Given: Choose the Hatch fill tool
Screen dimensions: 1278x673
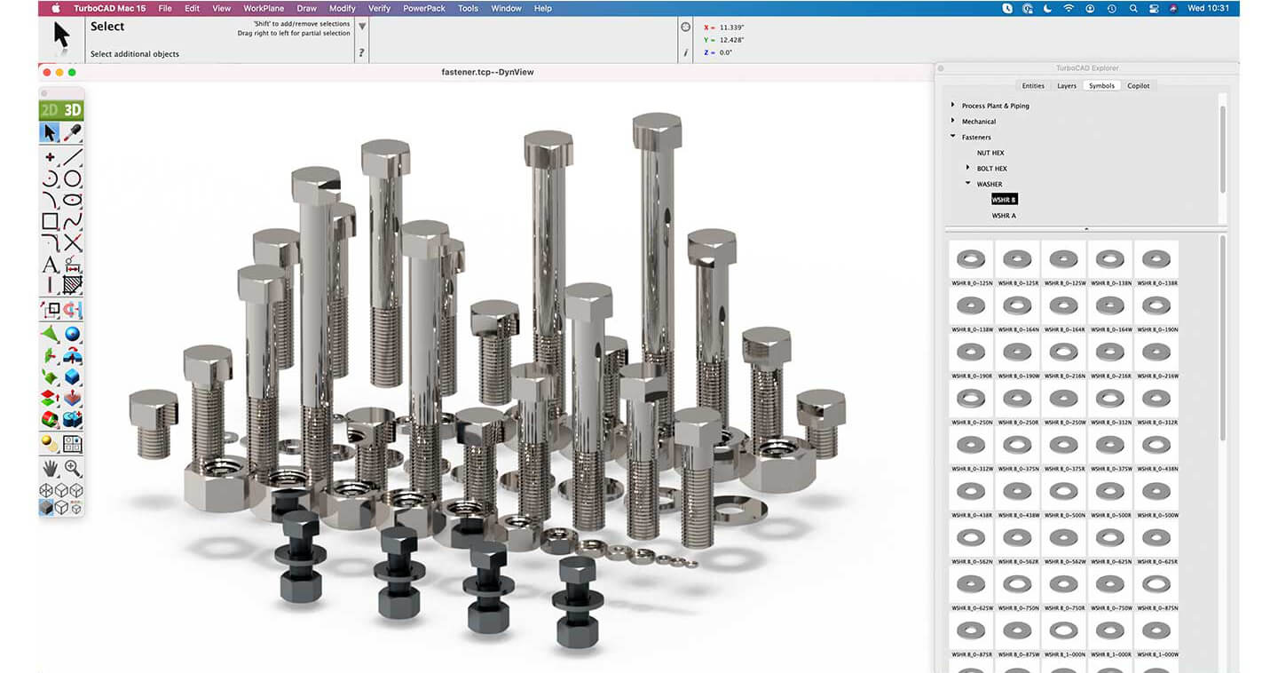Looking at the screenshot, I should (73, 285).
